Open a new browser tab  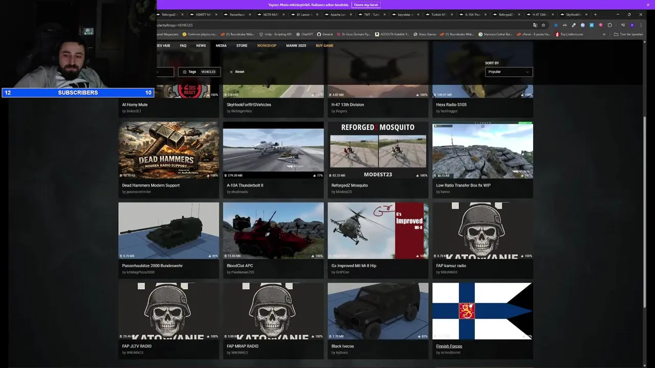[x=595, y=14]
